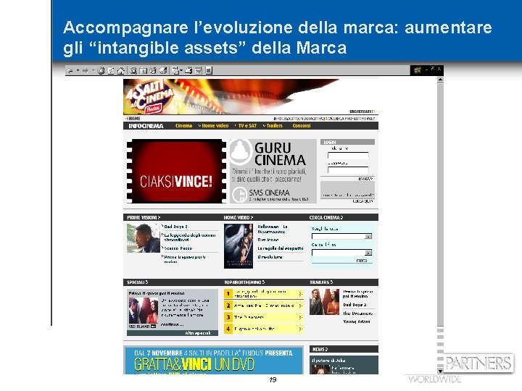Open the Cinema menu item
The image size is (522, 391).
pos(183,126)
